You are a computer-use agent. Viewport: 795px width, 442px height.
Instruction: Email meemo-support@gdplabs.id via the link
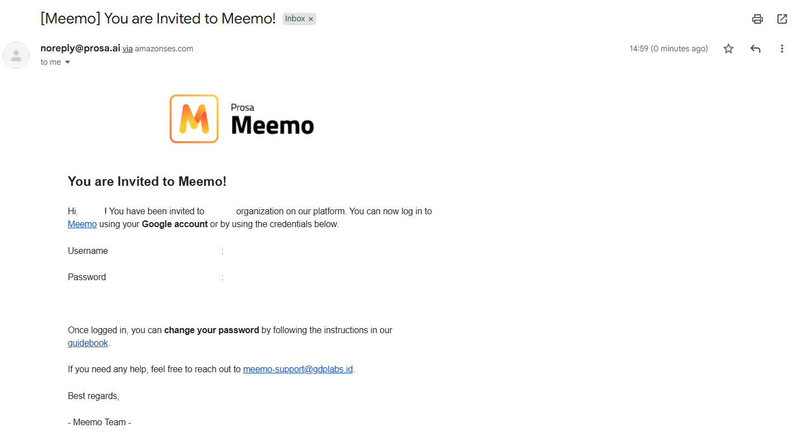(298, 369)
